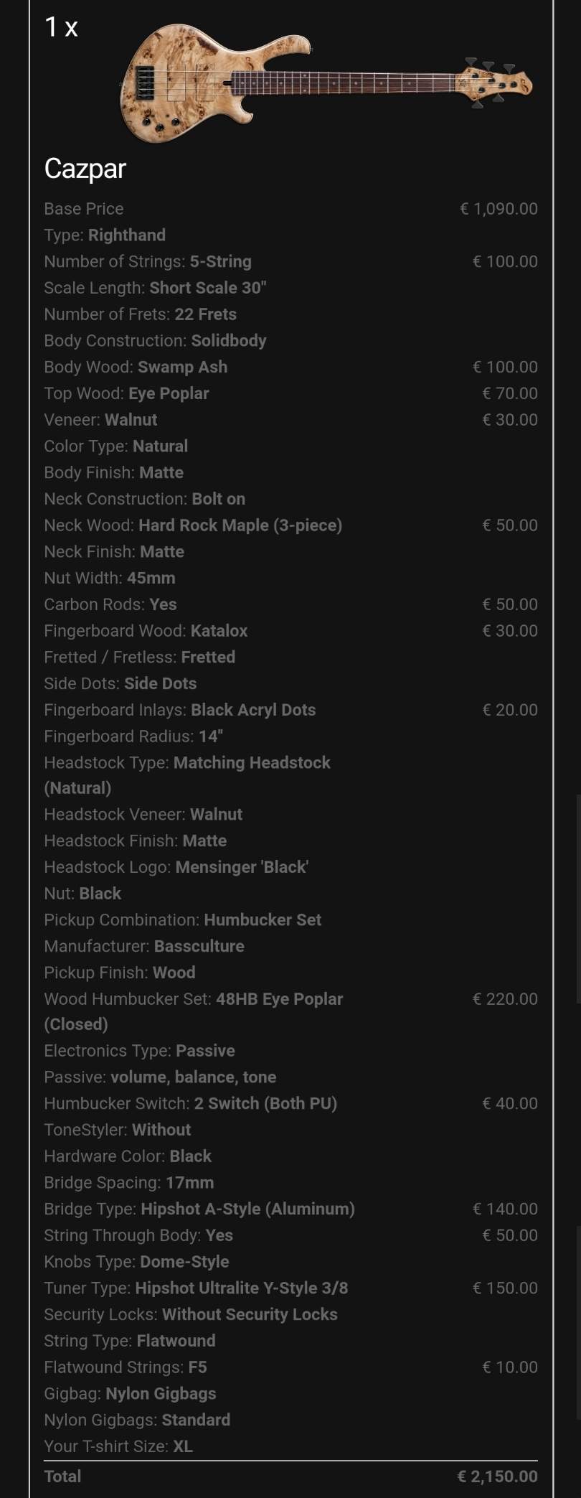581x1498 pixels.
Task: Click the Body Wood Swamp Ash entry
Action: [x=290, y=367]
